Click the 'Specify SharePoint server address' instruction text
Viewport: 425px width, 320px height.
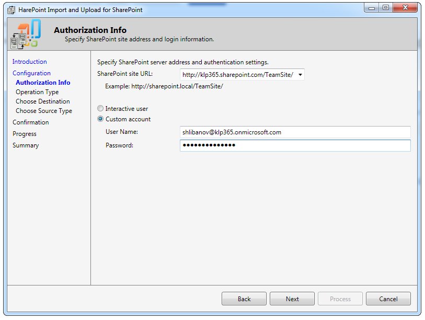(183, 62)
